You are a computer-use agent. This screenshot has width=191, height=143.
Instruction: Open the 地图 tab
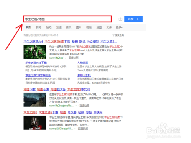pyautogui.click(x=99, y=27)
